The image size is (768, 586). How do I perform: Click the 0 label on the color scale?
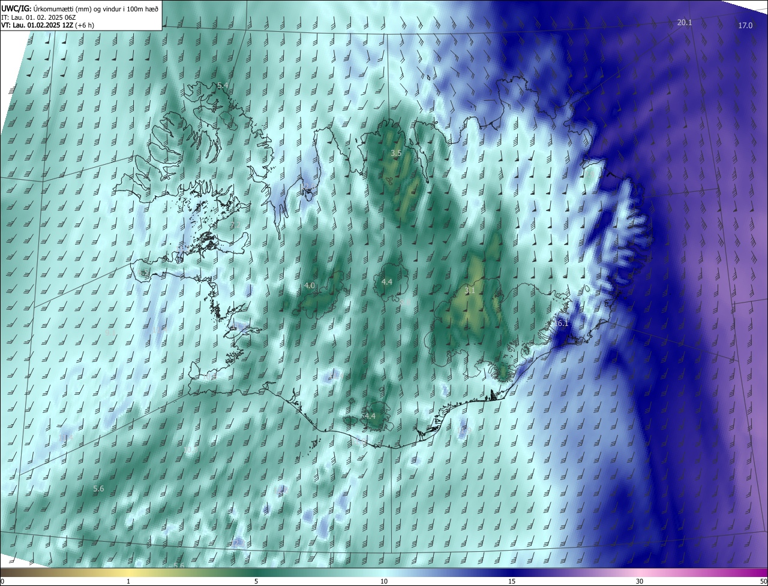click(2, 582)
